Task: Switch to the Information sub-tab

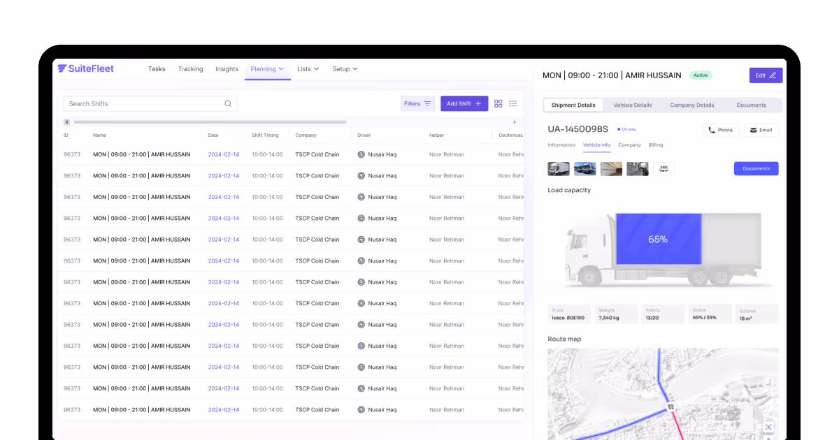Action: pos(561,145)
